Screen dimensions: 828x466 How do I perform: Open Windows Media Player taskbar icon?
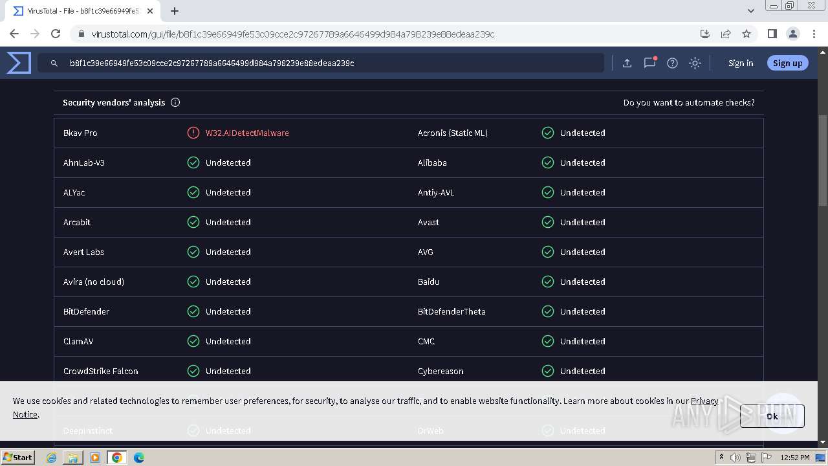click(95, 458)
